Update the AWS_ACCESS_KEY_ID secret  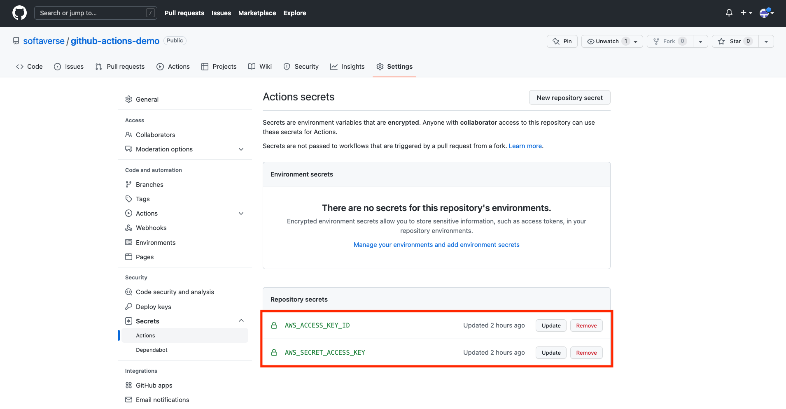point(551,325)
